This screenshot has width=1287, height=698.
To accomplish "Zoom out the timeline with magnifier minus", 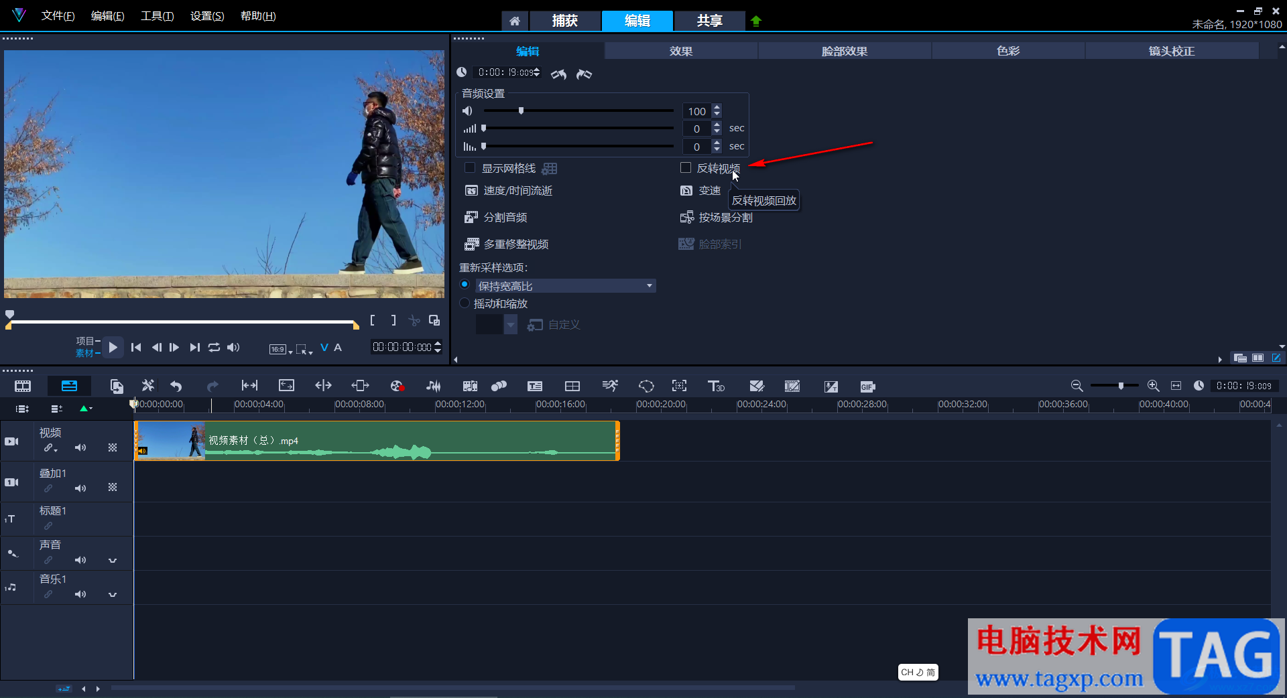I will click(x=1077, y=385).
